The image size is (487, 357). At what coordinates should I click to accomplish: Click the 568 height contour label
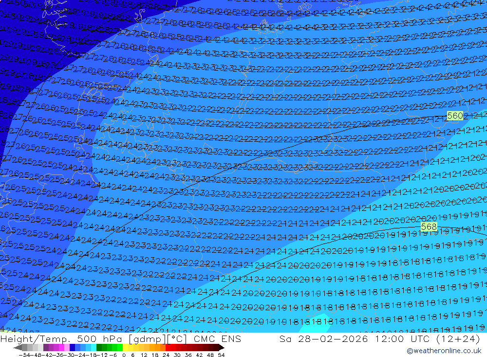(429, 227)
